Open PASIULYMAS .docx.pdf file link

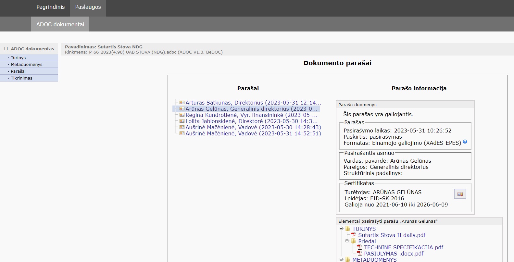coord(394,254)
